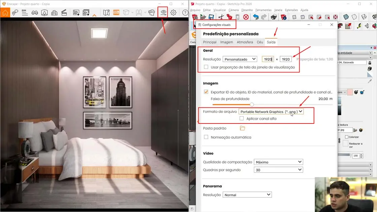Click SketchUp Print icon
The image size is (377, 212).
pos(274,17)
